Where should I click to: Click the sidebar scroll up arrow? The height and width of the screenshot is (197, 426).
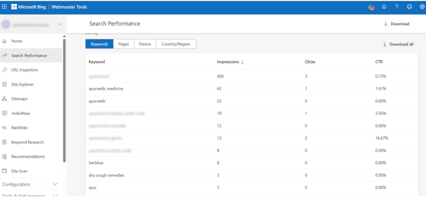pyautogui.click(x=64, y=36)
